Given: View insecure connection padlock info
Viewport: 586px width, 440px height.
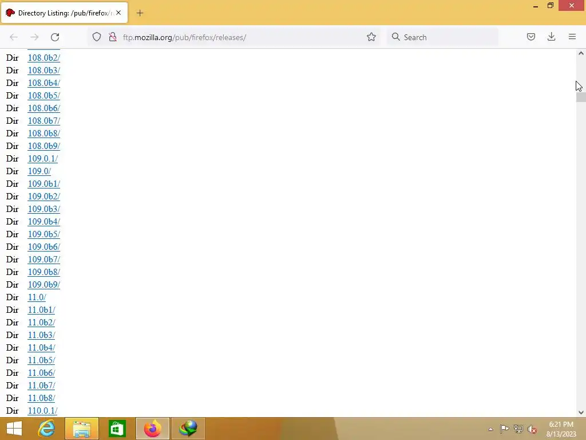Looking at the screenshot, I should click(113, 37).
